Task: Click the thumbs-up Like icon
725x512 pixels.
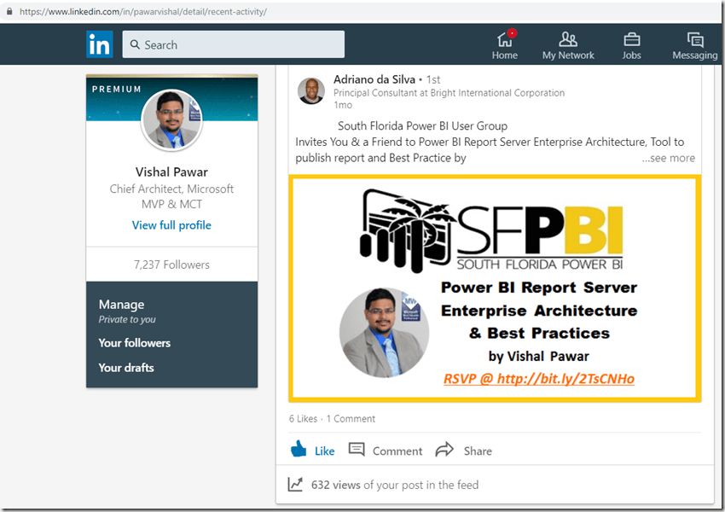Action: 299,450
